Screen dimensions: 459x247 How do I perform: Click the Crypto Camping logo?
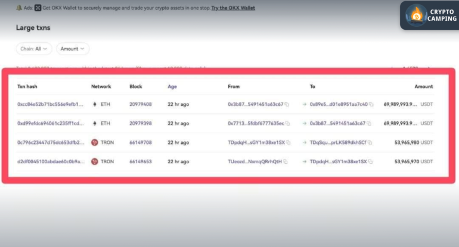tap(429, 15)
